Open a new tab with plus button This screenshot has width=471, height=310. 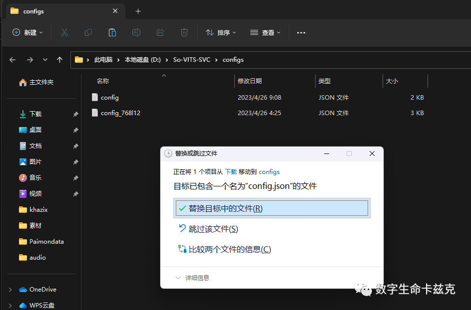pyautogui.click(x=138, y=11)
